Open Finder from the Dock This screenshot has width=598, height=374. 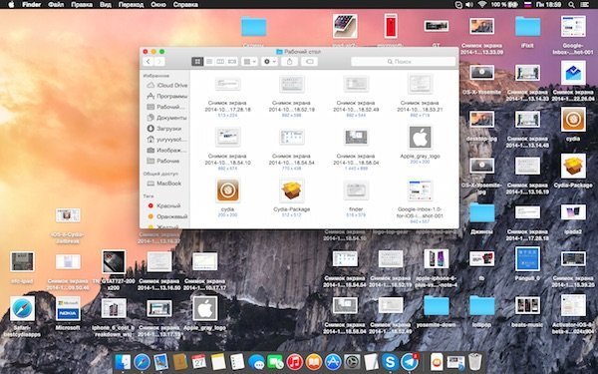(123, 362)
